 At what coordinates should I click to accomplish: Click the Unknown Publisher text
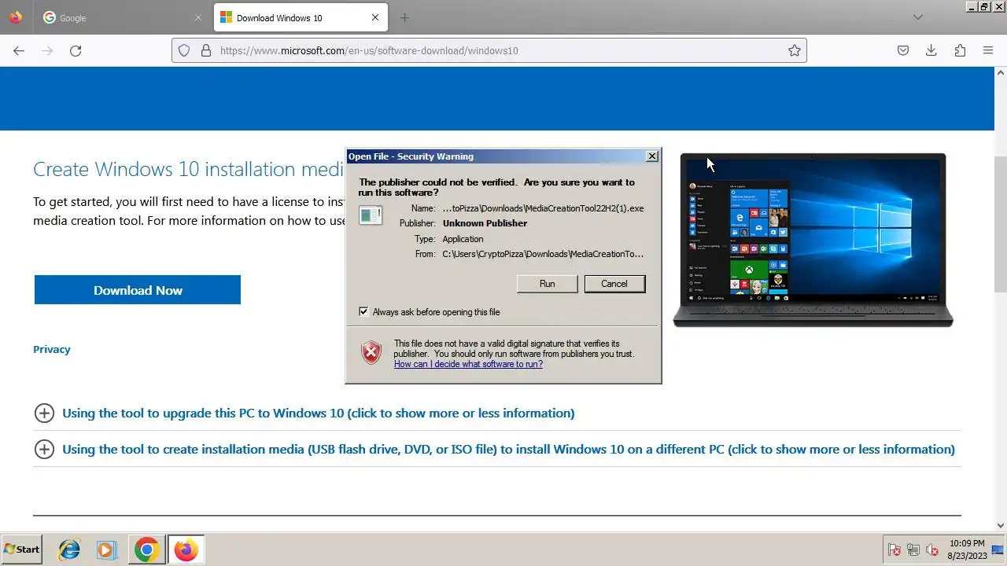tap(485, 223)
